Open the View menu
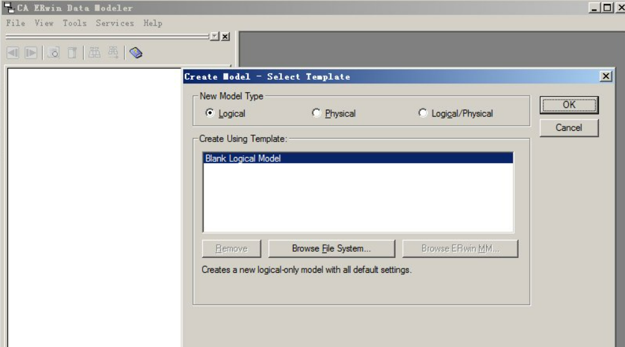Image resolution: width=625 pixels, height=347 pixels. coord(44,23)
